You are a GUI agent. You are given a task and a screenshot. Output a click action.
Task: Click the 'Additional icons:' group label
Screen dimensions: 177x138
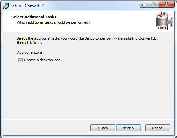click(x=30, y=52)
